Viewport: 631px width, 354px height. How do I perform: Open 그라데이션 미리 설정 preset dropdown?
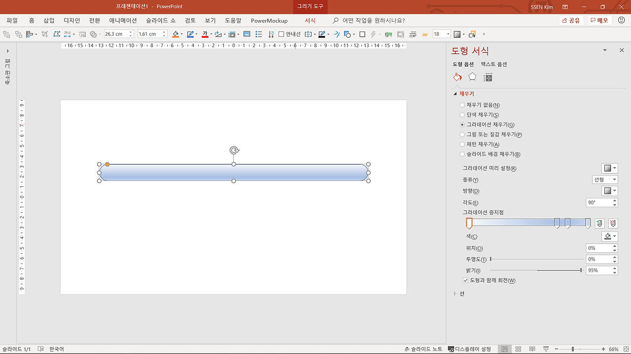pos(610,168)
